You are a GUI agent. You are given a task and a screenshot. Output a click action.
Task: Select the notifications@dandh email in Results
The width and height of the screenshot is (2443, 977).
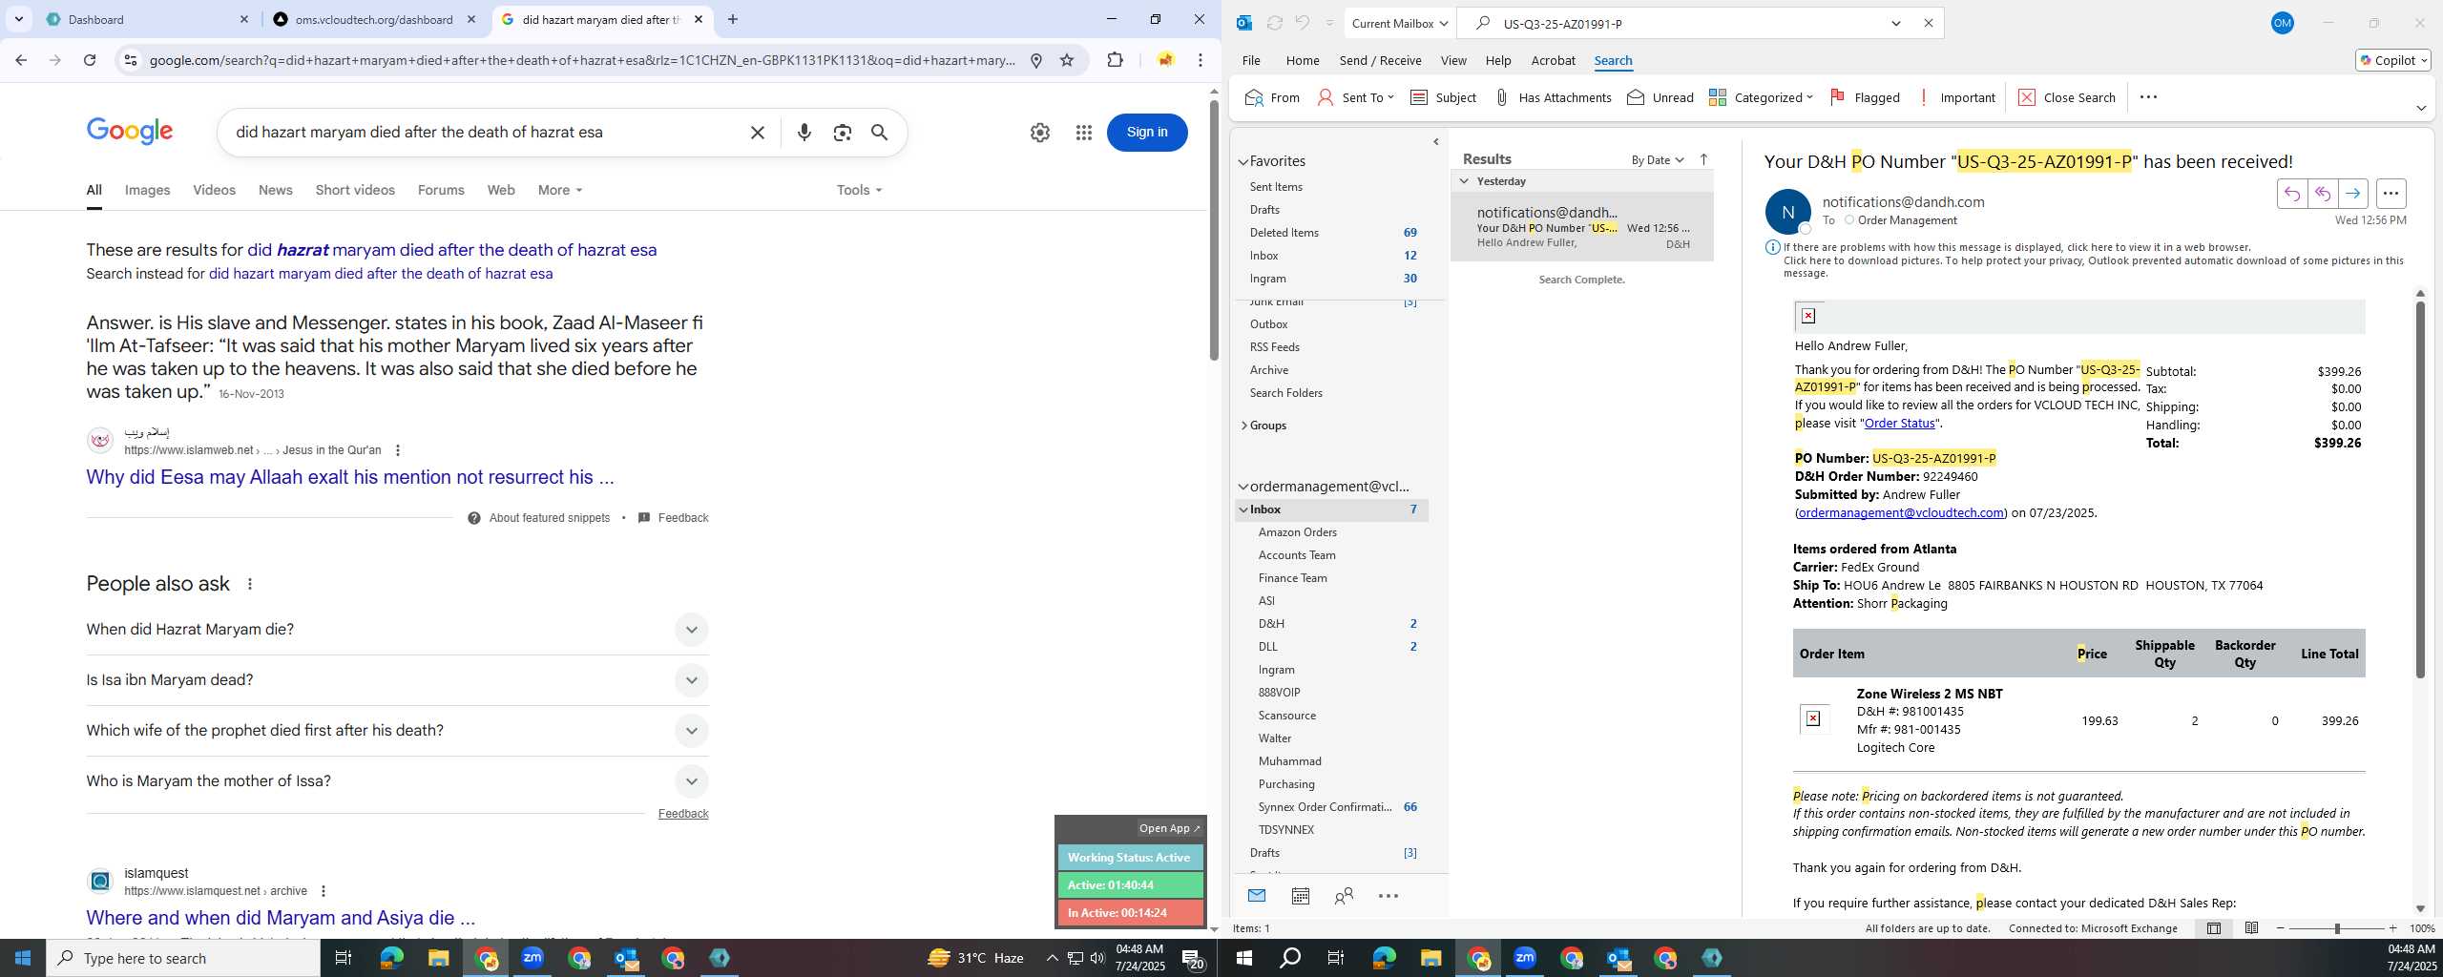(x=1582, y=227)
